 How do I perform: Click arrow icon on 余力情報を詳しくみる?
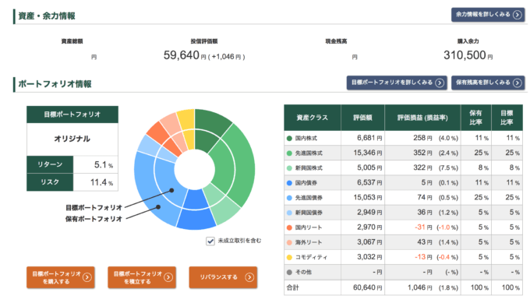pyautogui.click(x=518, y=15)
